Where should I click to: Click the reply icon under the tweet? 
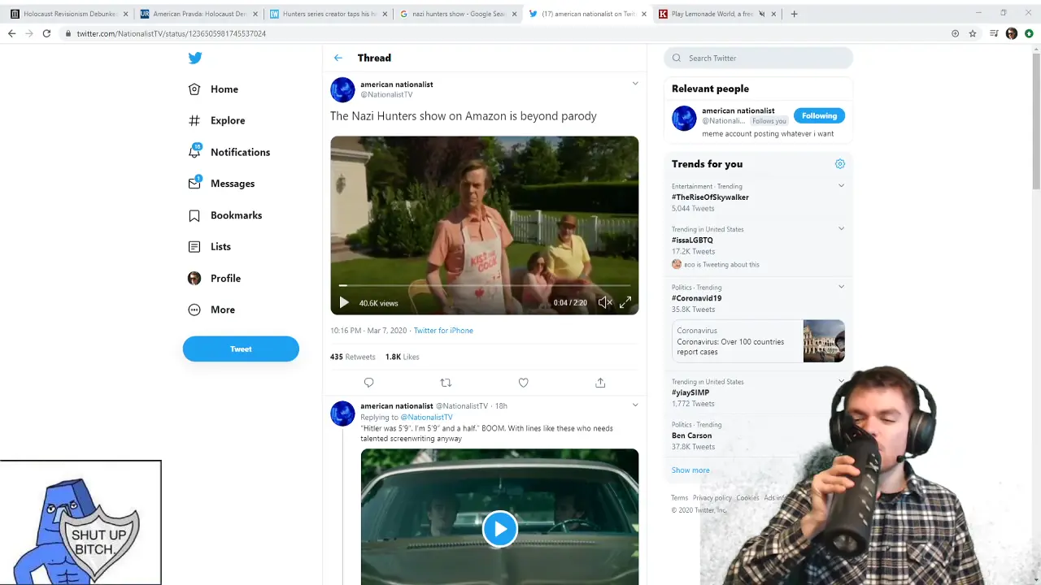[x=368, y=383]
